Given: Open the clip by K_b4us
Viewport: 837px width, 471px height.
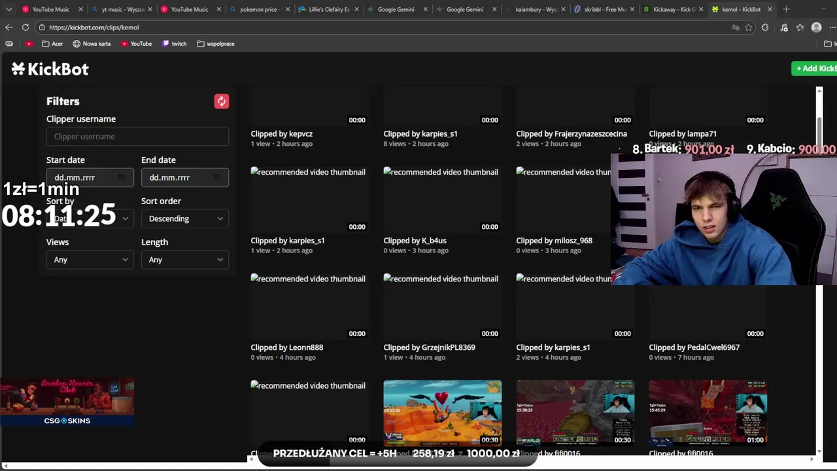Looking at the screenshot, I should click(x=415, y=241).
